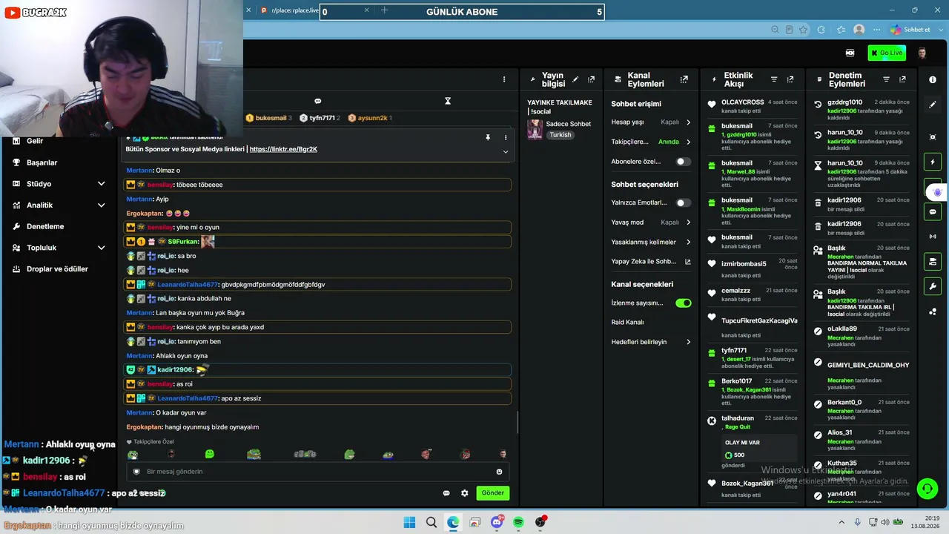949x534 pixels.
Task: Select the broadcast signal icon in right sidebar
Action: point(933,237)
